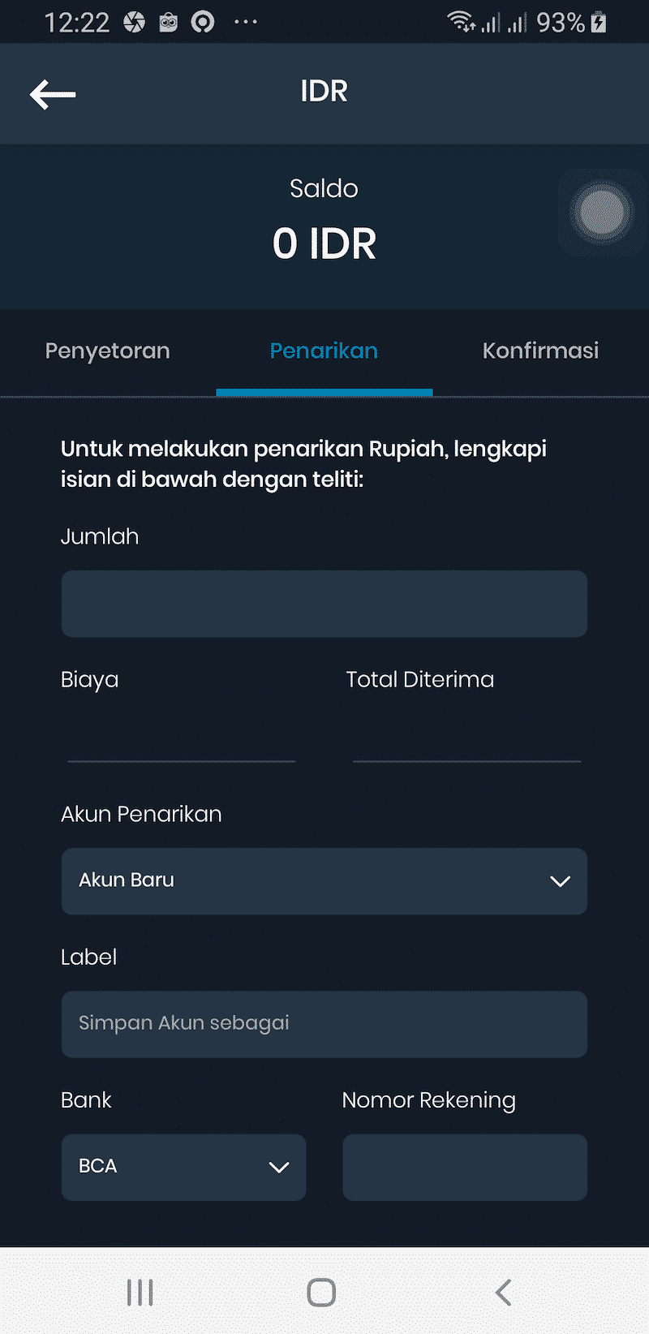This screenshot has width=649, height=1334.
Task: Switch to the Penyetoran tab
Action: [107, 351]
